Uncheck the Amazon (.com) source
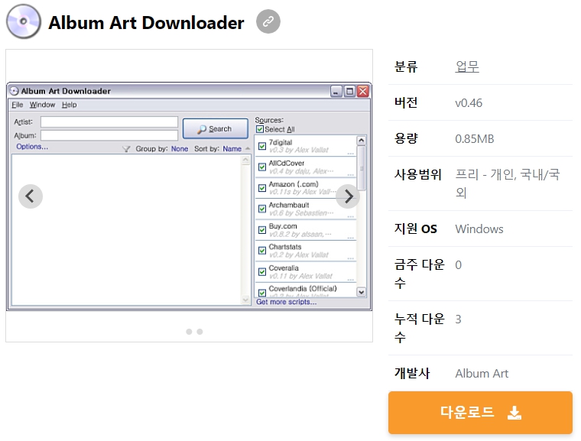Viewport: 581px width, 441px height. (x=262, y=188)
